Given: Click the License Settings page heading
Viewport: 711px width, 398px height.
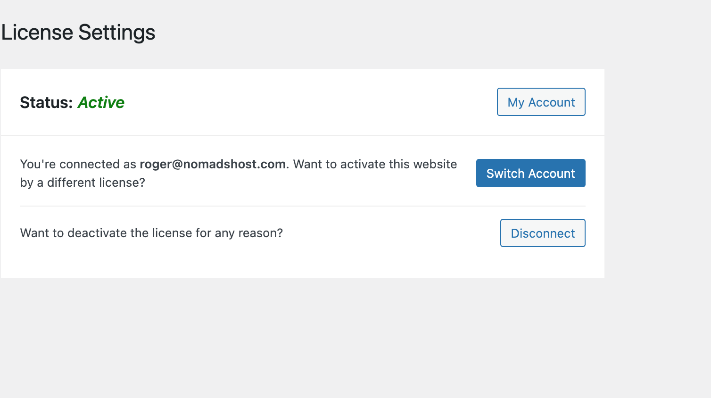Looking at the screenshot, I should (78, 33).
